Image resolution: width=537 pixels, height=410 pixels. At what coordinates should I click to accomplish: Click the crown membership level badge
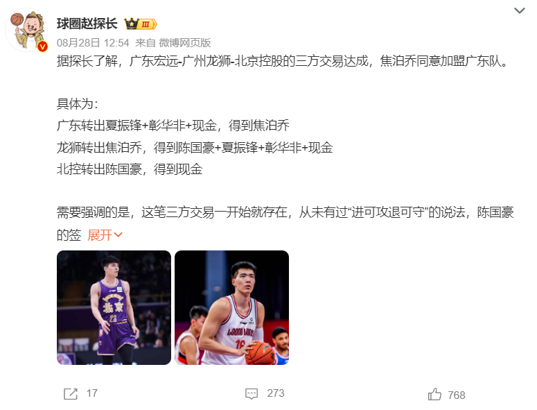[141, 24]
